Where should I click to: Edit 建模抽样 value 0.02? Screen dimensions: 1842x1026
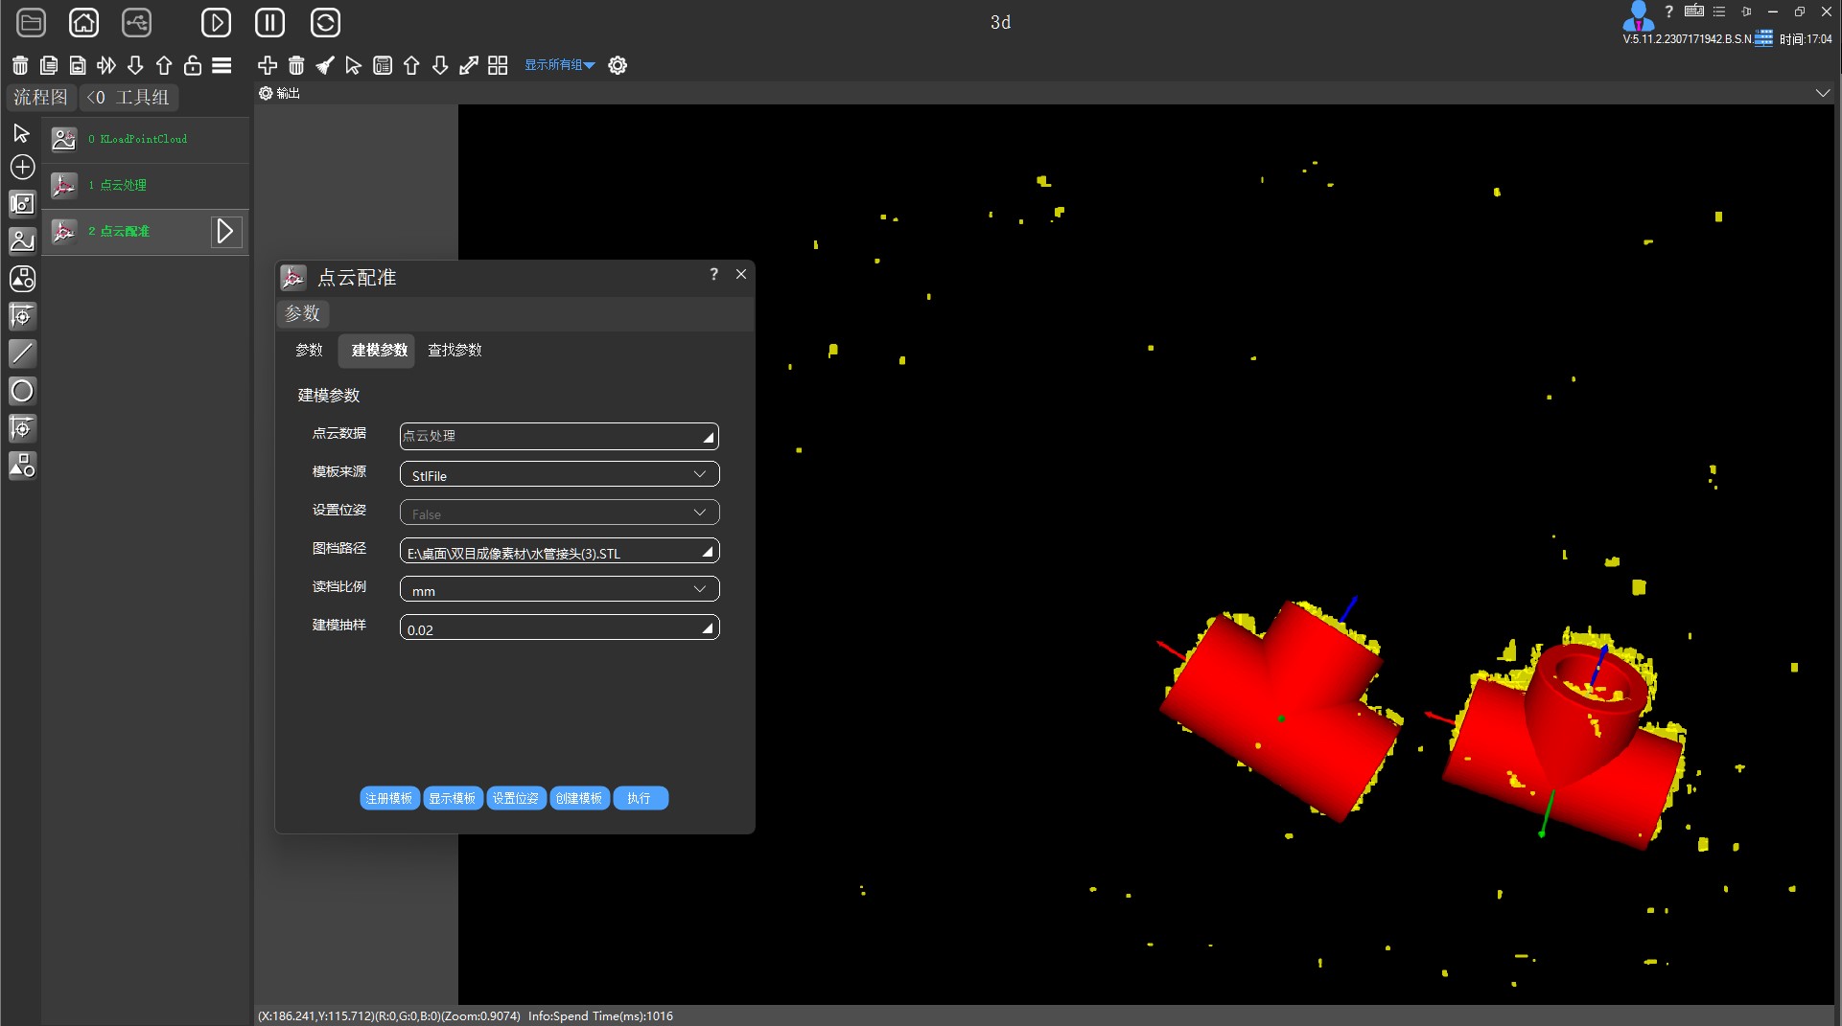(x=559, y=627)
